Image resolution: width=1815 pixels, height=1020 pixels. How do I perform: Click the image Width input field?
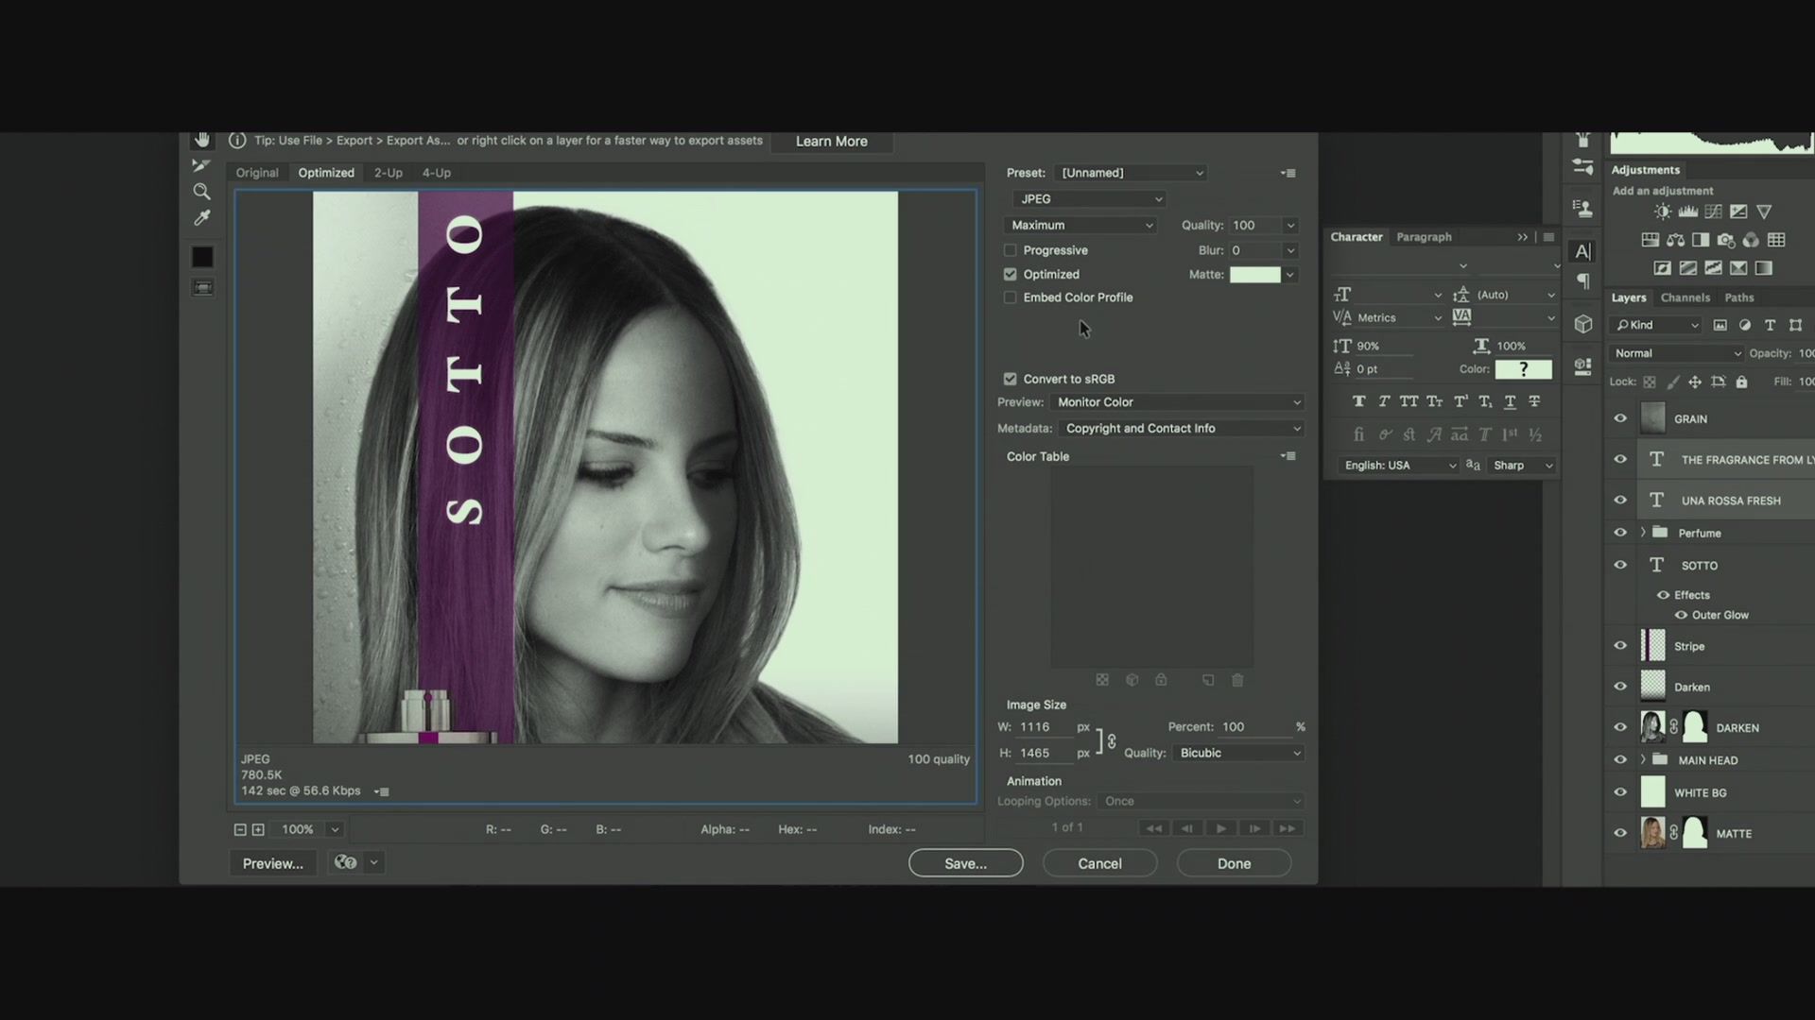tap(1044, 727)
